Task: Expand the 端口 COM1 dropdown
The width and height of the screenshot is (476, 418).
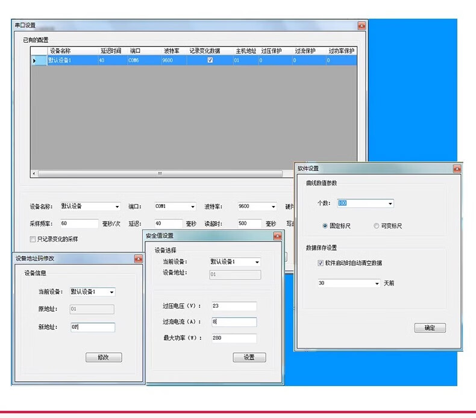Action: point(193,207)
